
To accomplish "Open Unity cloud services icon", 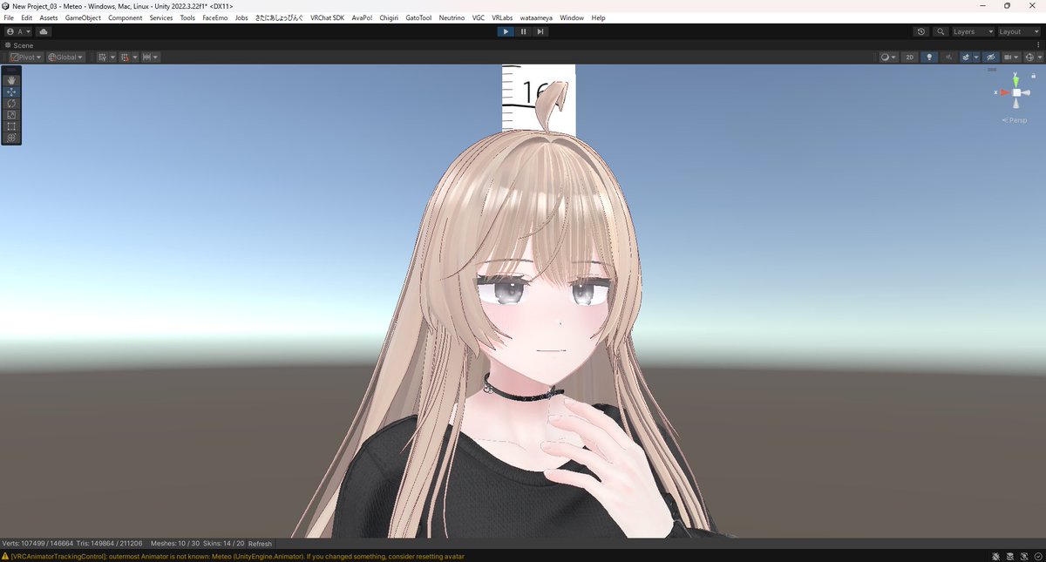I will pyautogui.click(x=43, y=31).
